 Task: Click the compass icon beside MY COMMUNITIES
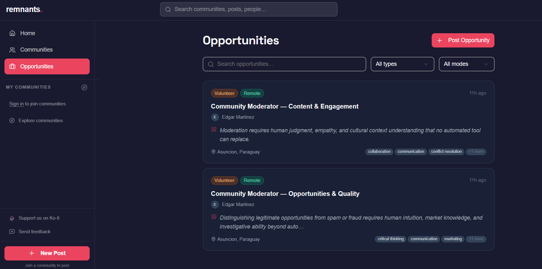(84, 87)
